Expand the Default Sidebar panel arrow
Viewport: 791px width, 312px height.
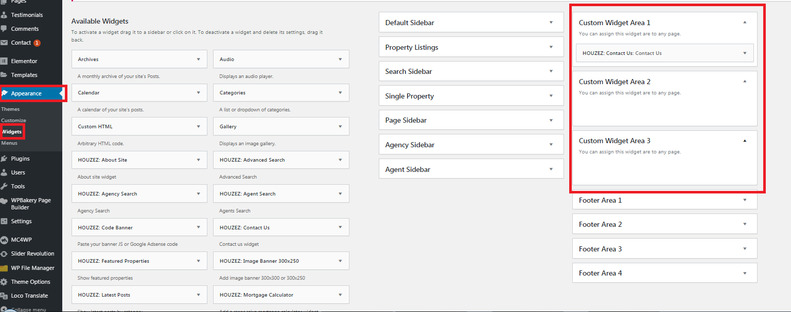click(551, 23)
